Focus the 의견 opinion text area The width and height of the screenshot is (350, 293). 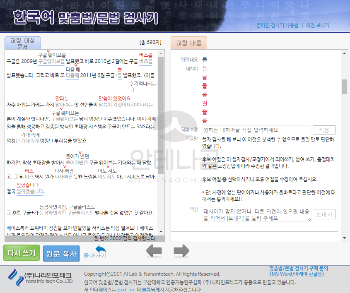pos(256,214)
